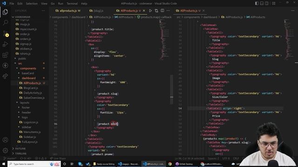
Task: Open the Thunder Client lightning icon
Action: (5, 65)
